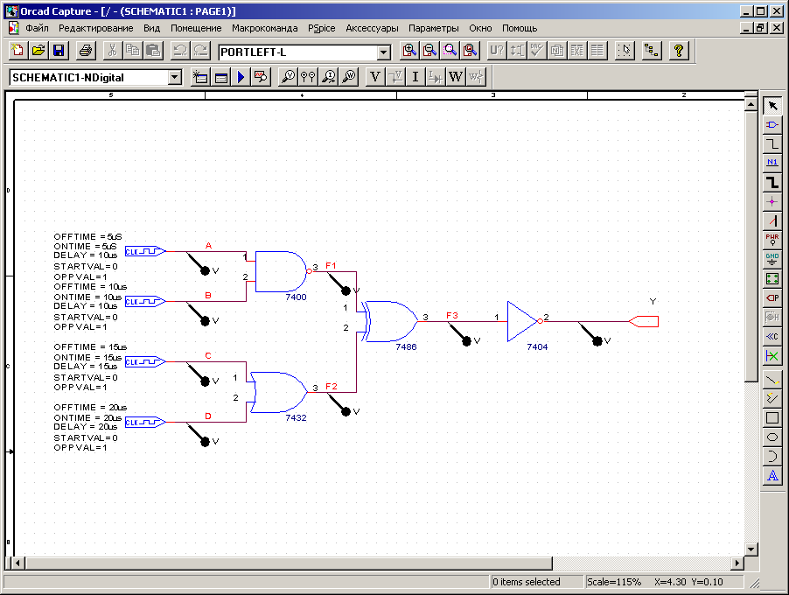Print the schematic page
Viewport: 789px width, 595px height.
point(86,51)
